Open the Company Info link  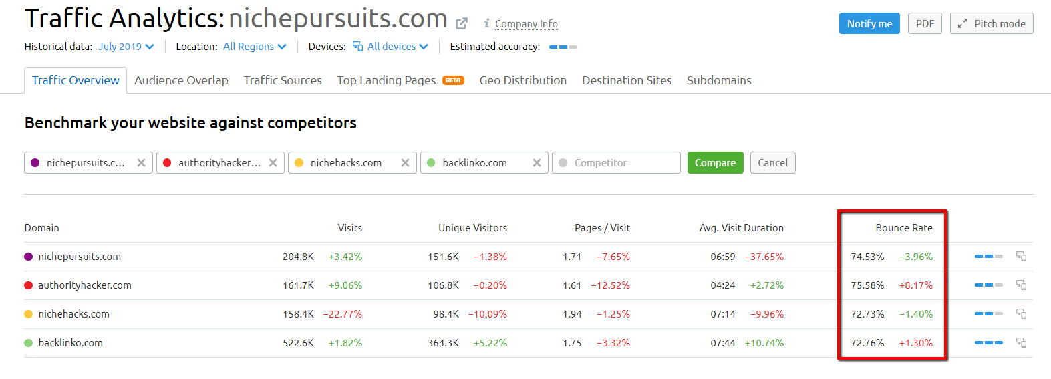click(x=527, y=24)
